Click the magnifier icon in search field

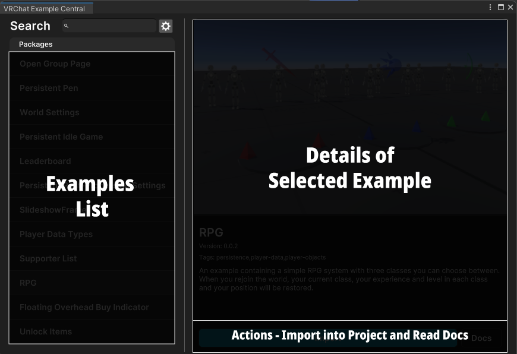coord(66,26)
